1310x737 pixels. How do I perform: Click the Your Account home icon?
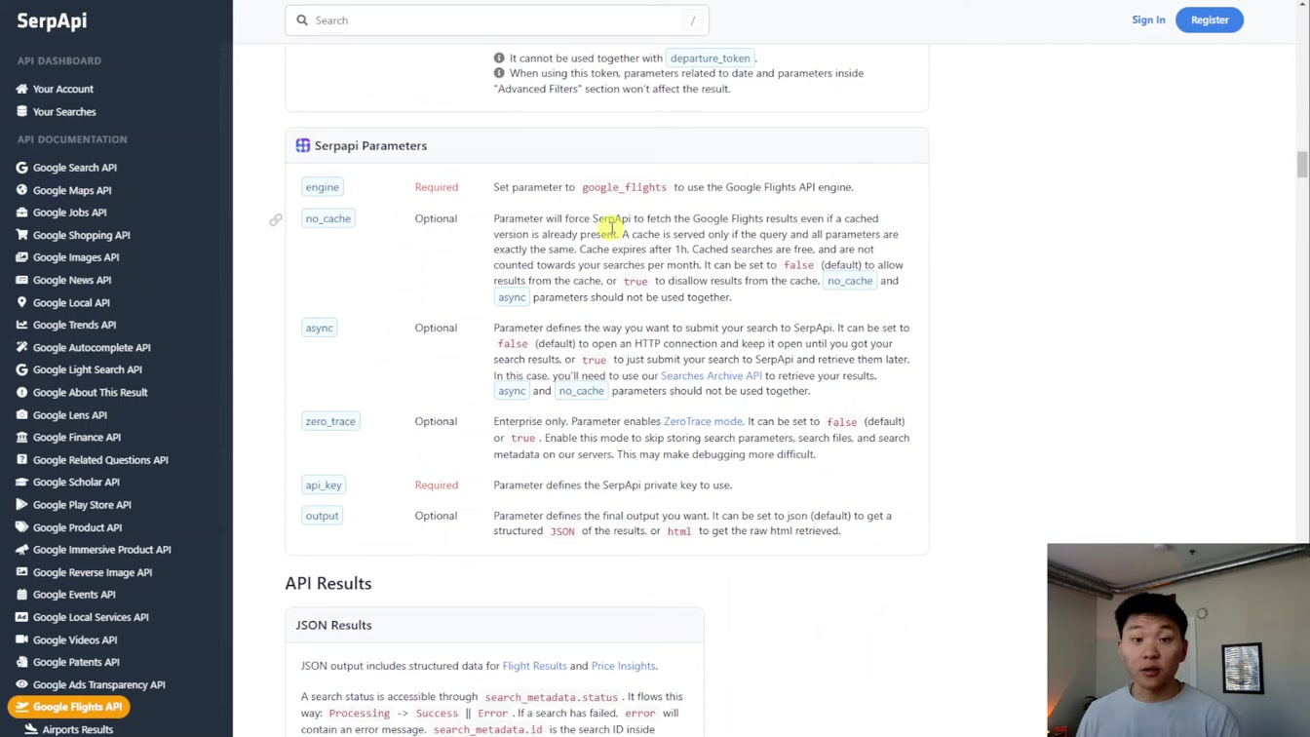21,89
